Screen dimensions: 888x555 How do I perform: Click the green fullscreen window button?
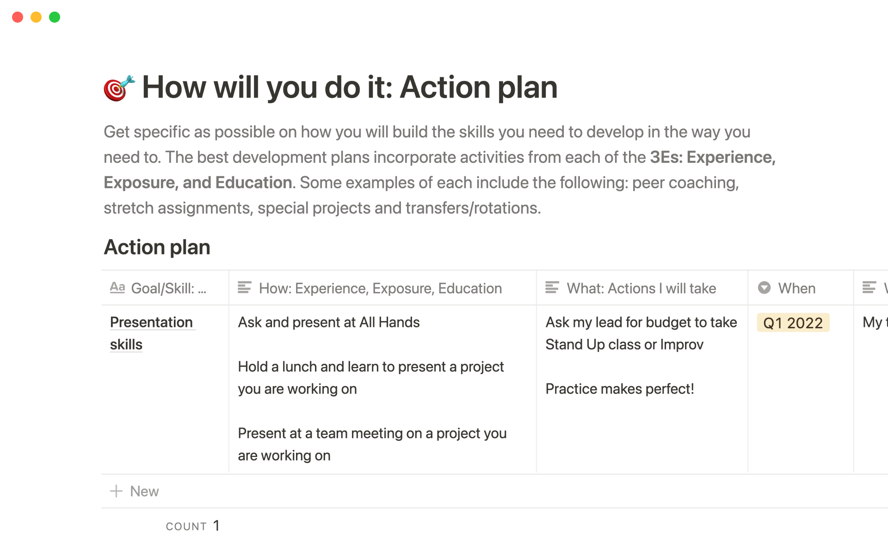tap(55, 17)
